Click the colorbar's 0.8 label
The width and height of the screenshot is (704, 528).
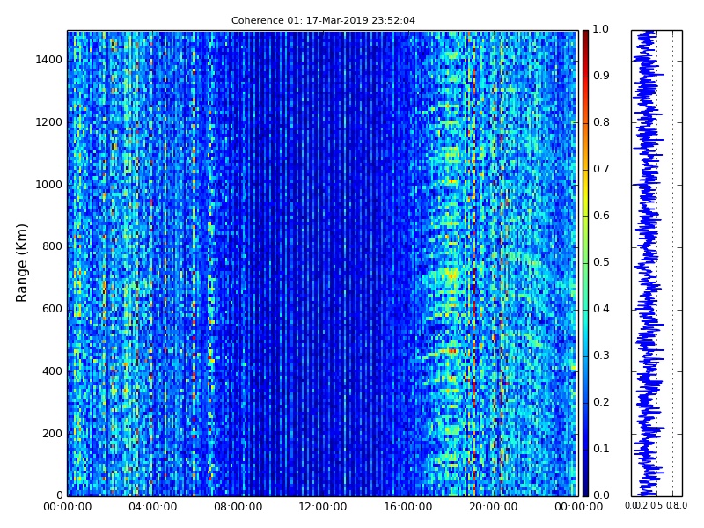pos(601,122)
